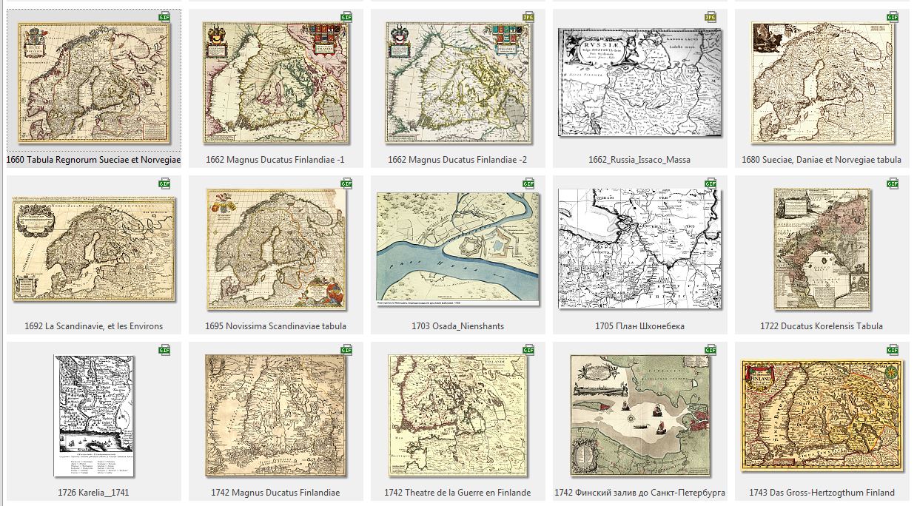Click the filename label 1703 Osada_Nienshants

pyautogui.click(x=457, y=325)
